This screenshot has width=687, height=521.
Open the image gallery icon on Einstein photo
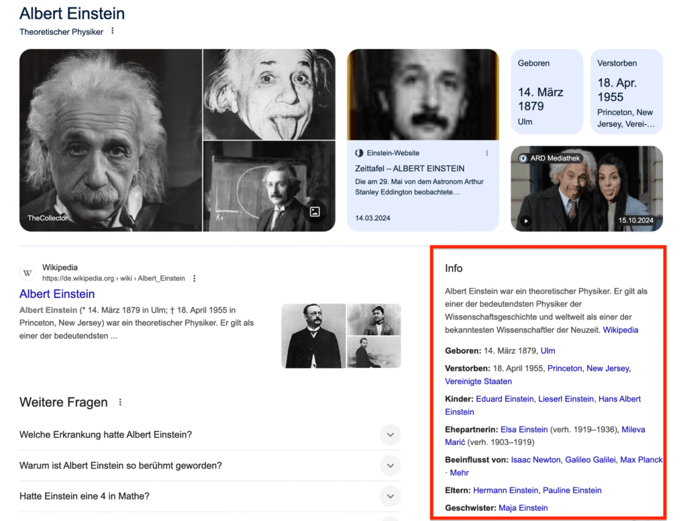pos(315,212)
